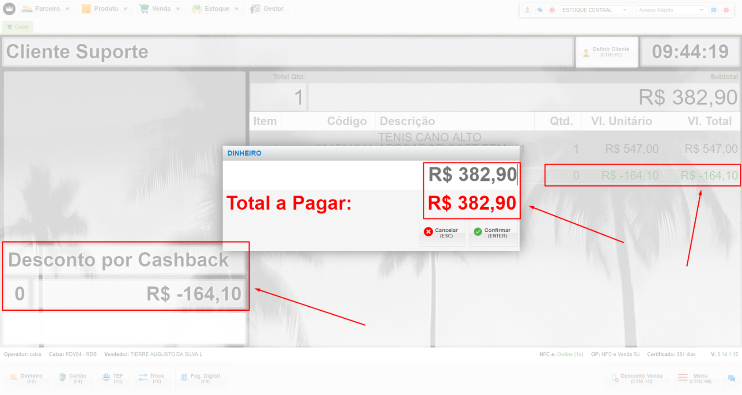Choose Pag. Digital (F9) payment
The width and height of the screenshot is (742, 395).
click(201, 378)
